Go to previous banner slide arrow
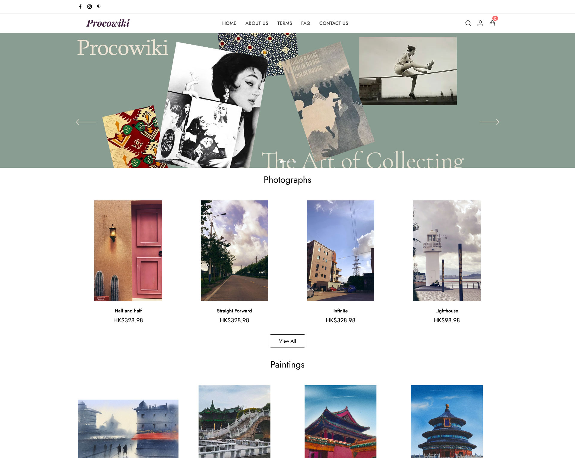This screenshot has height=458, width=575. click(86, 122)
